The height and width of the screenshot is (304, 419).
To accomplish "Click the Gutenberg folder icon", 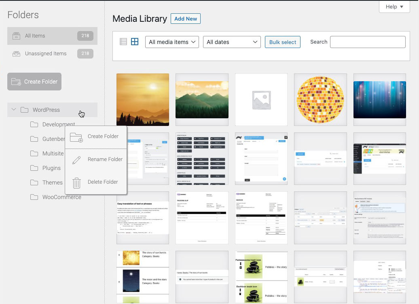I will pyautogui.click(x=35, y=139).
